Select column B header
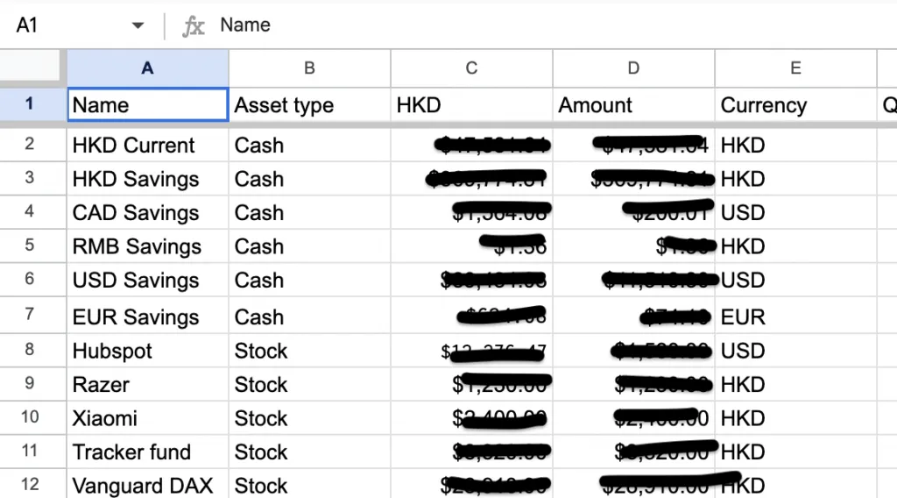Screen dimensions: 897x498 click(309, 68)
